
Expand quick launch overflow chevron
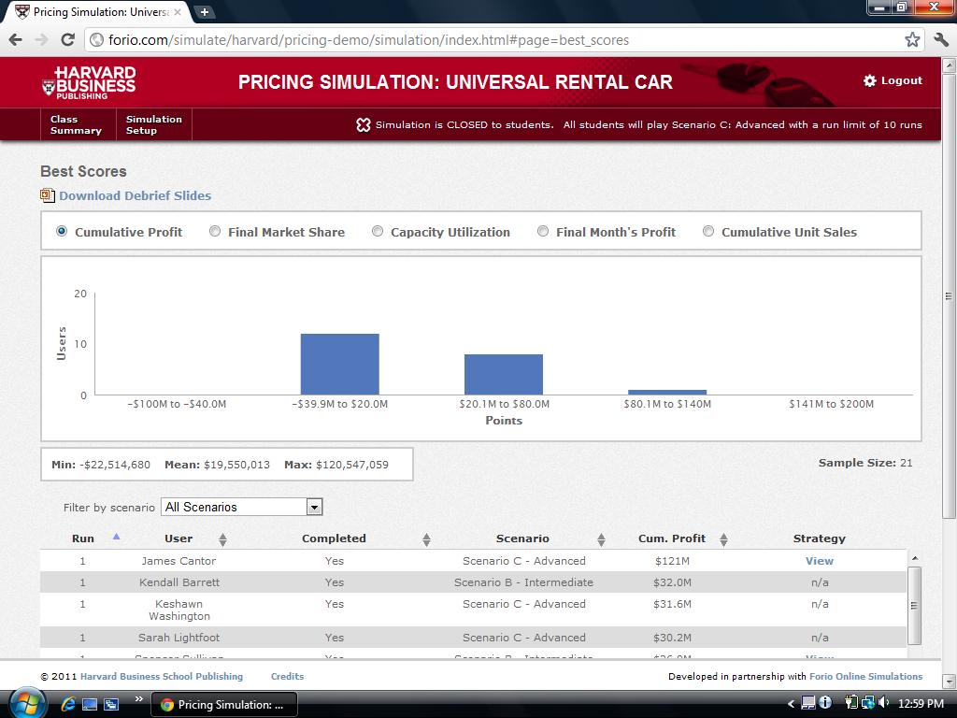[x=139, y=699]
